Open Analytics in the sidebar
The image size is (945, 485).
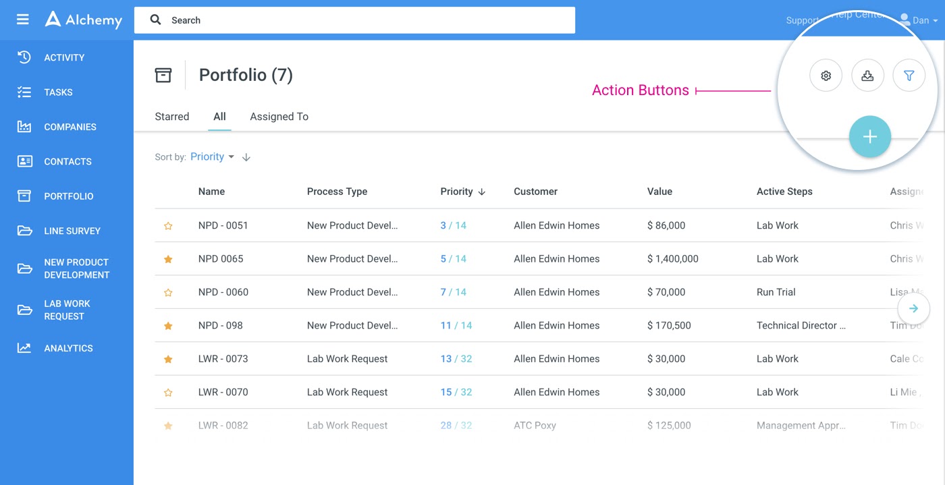[67, 348]
